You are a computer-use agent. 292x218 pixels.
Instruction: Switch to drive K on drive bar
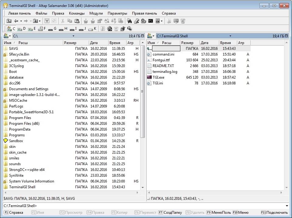92,29
